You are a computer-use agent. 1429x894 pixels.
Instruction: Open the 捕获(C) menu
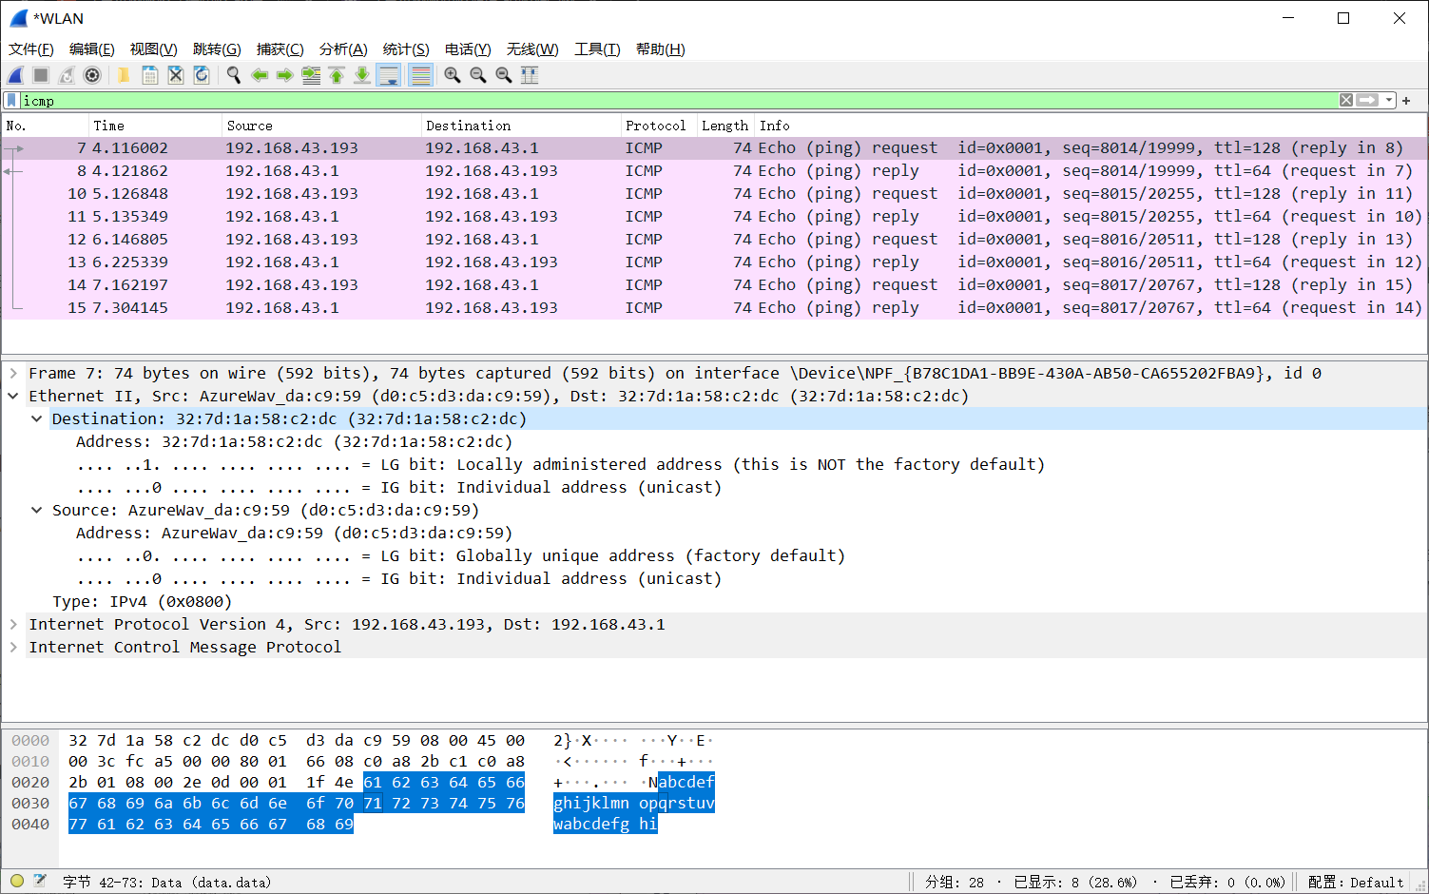click(280, 49)
